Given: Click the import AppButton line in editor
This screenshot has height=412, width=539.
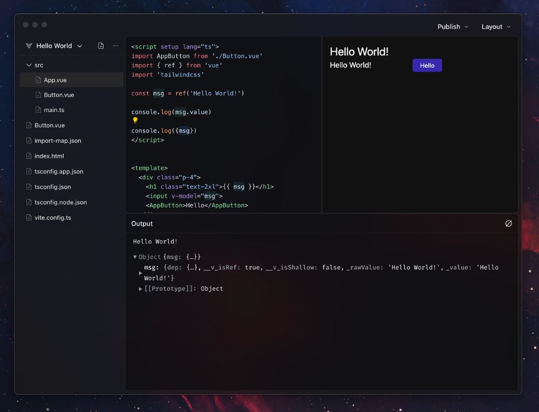Looking at the screenshot, I should [x=197, y=56].
